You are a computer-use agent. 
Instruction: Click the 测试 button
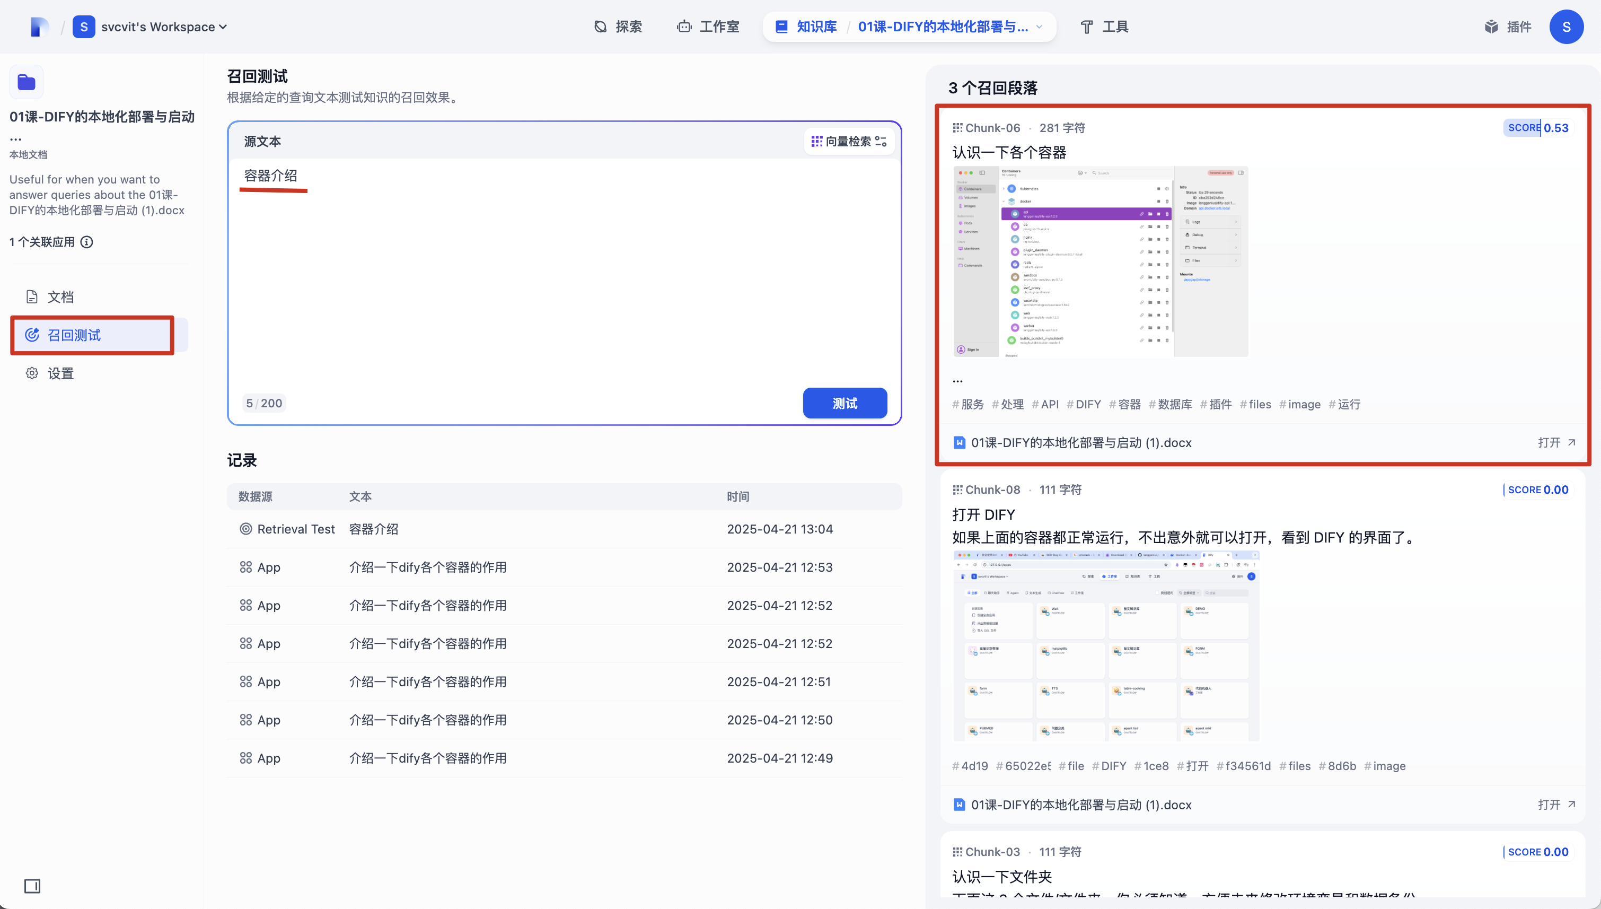[x=845, y=403]
